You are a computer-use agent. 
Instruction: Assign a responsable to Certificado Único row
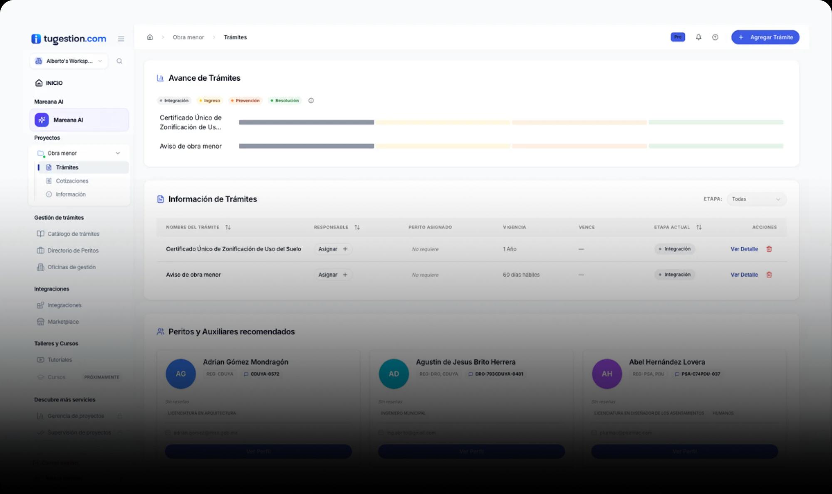click(x=333, y=249)
